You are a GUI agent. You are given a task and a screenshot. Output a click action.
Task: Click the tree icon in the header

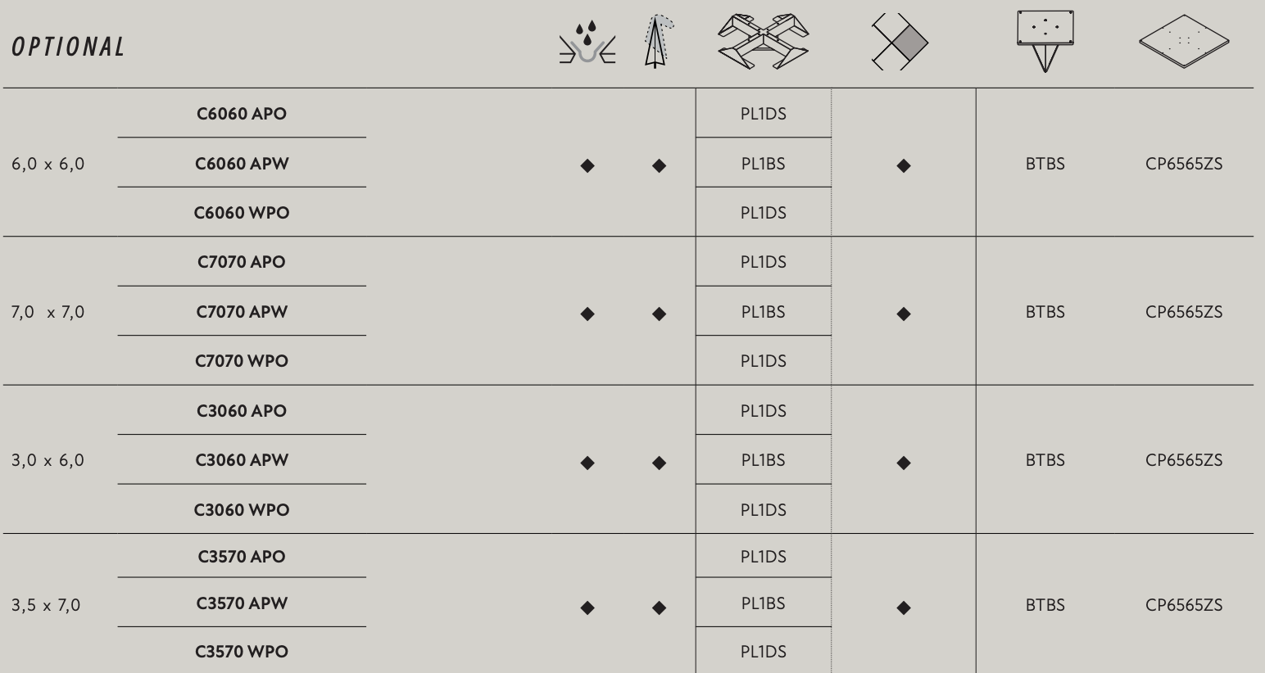pyautogui.click(x=657, y=43)
